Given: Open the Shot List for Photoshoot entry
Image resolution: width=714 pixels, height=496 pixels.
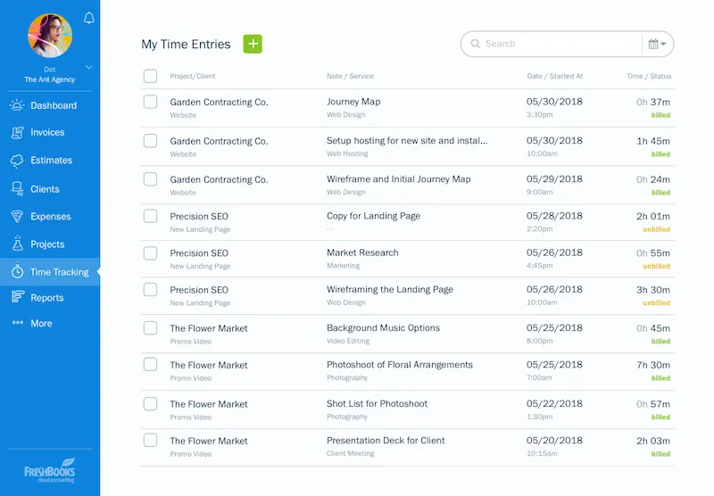Looking at the screenshot, I should [x=377, y=403].
